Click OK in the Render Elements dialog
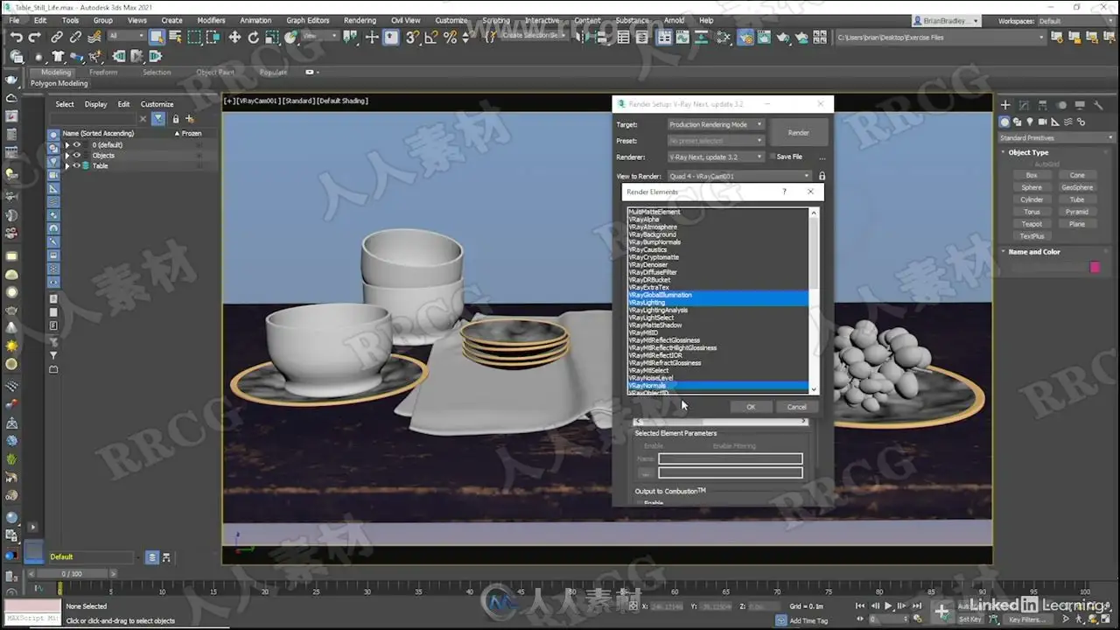Screen dimensions: 1120x630 750,407
